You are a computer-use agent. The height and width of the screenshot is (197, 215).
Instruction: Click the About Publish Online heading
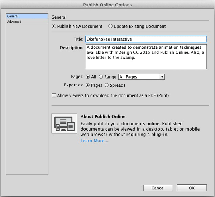tap(103, 117)
